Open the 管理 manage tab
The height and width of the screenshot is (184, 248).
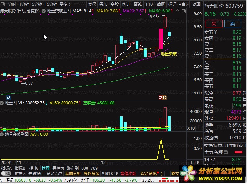pos(46,168)
